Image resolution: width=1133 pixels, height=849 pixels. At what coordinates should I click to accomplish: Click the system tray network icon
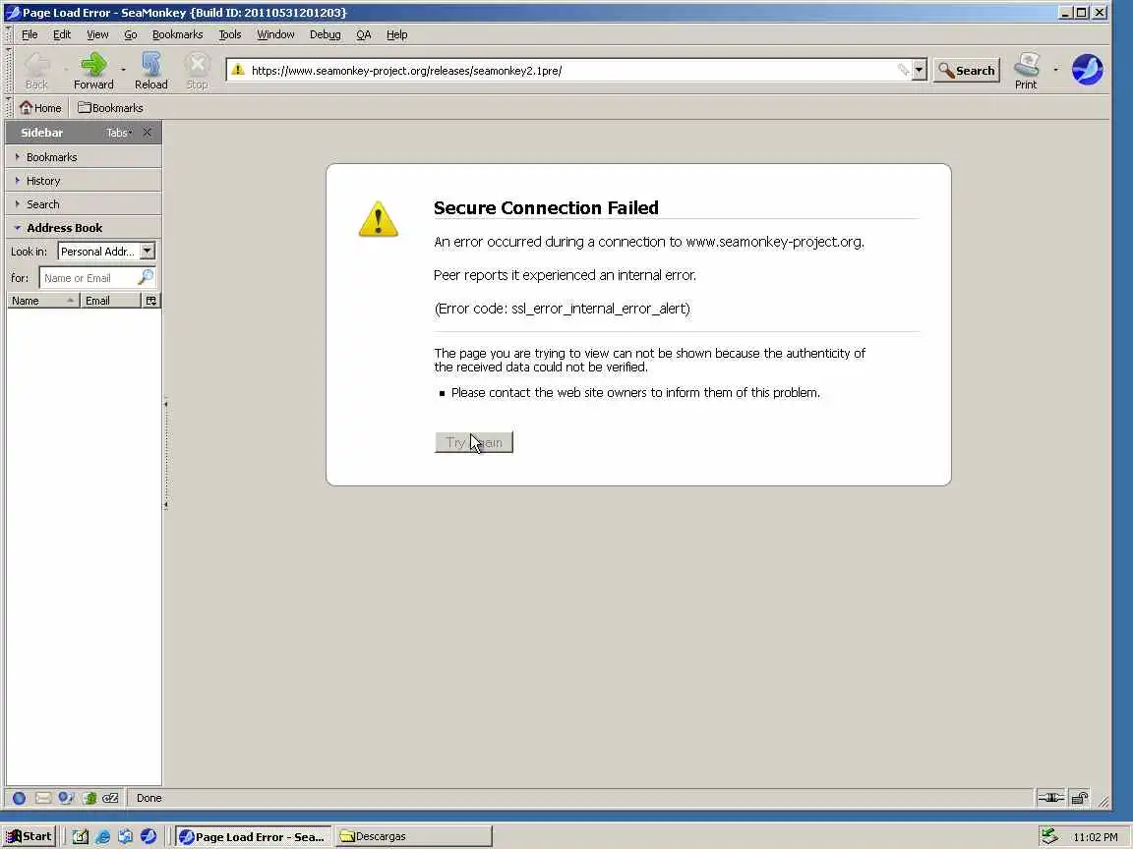click(1050, 837)
